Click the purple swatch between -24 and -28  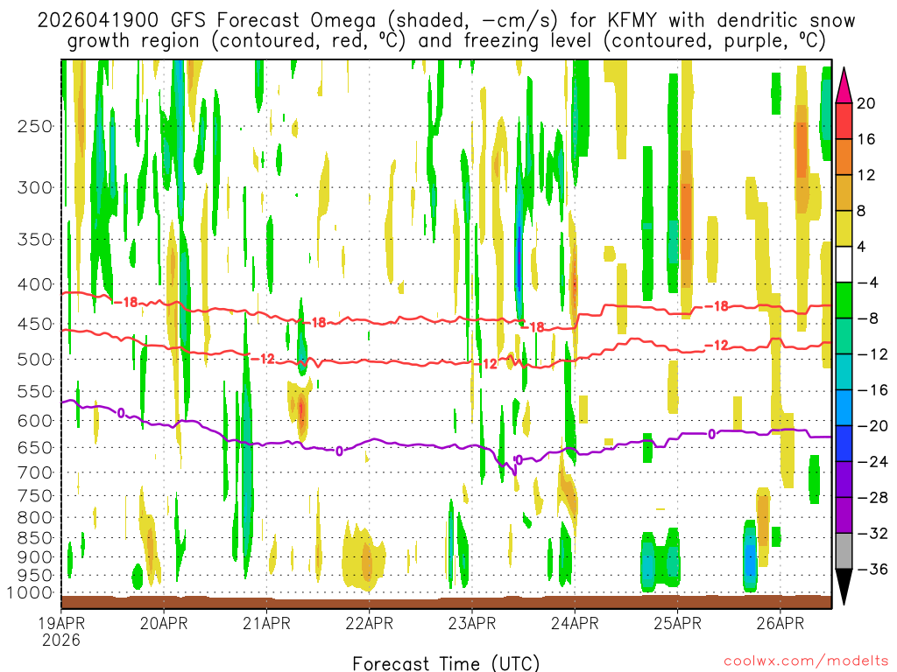[x=844, y=480]
